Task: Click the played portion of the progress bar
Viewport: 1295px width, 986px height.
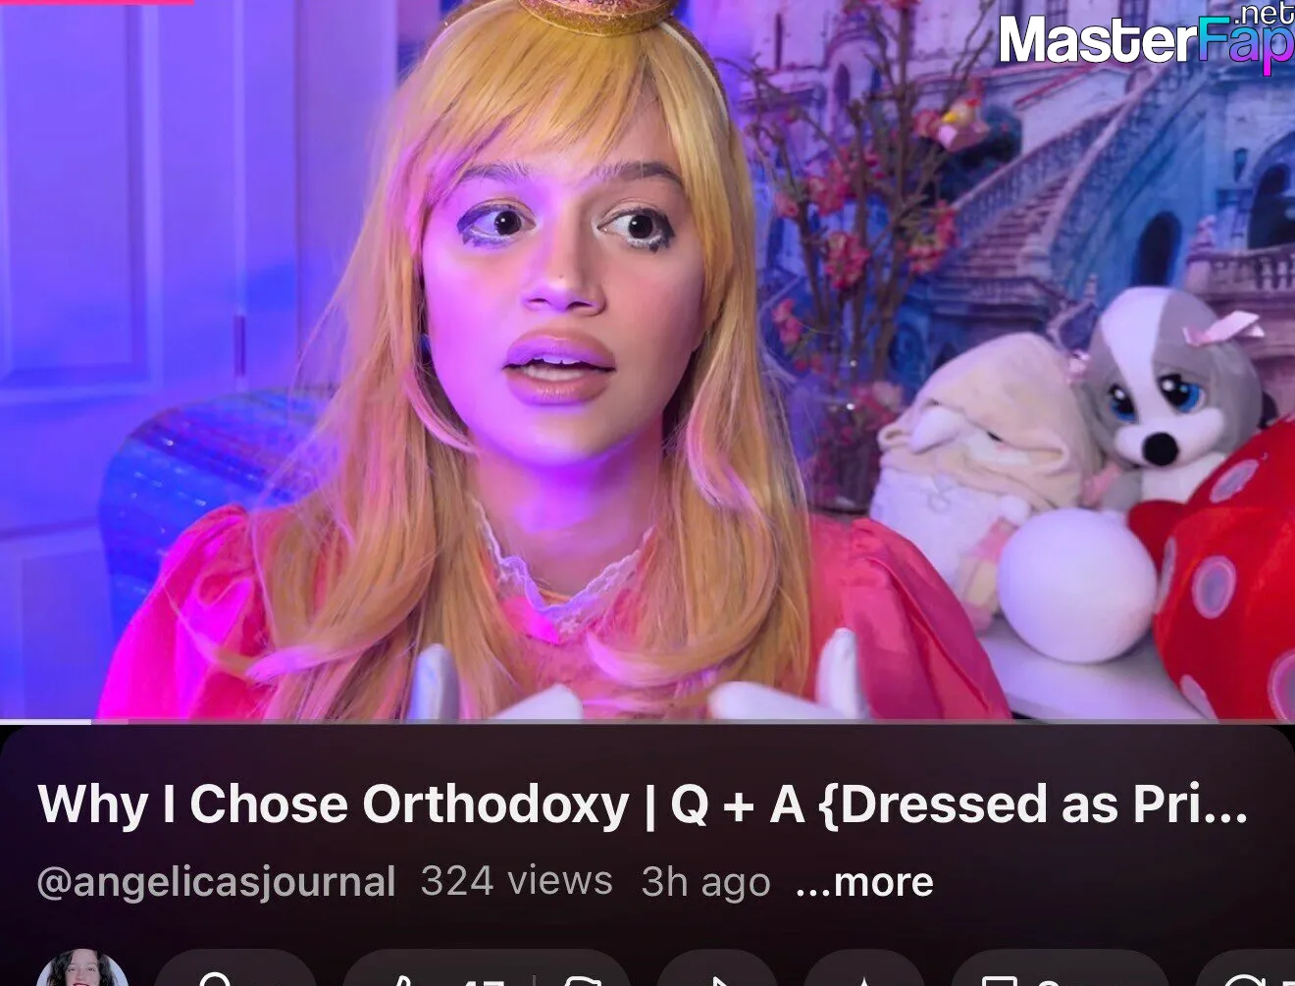Action: click(46, 722)
